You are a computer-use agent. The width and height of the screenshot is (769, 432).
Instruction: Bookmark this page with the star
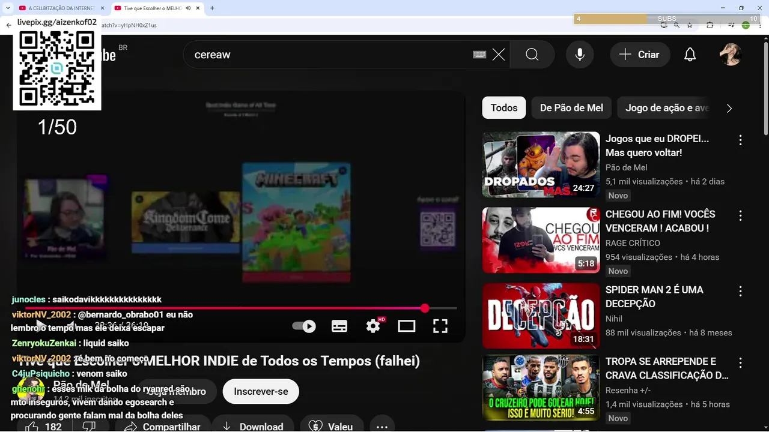click(x=690, y=25)
